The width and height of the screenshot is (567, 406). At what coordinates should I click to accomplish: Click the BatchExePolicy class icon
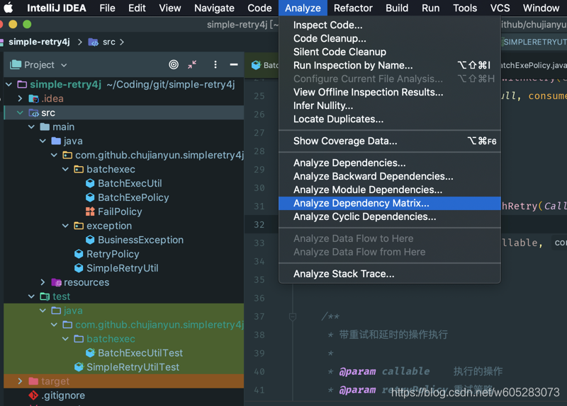point(90,197)
